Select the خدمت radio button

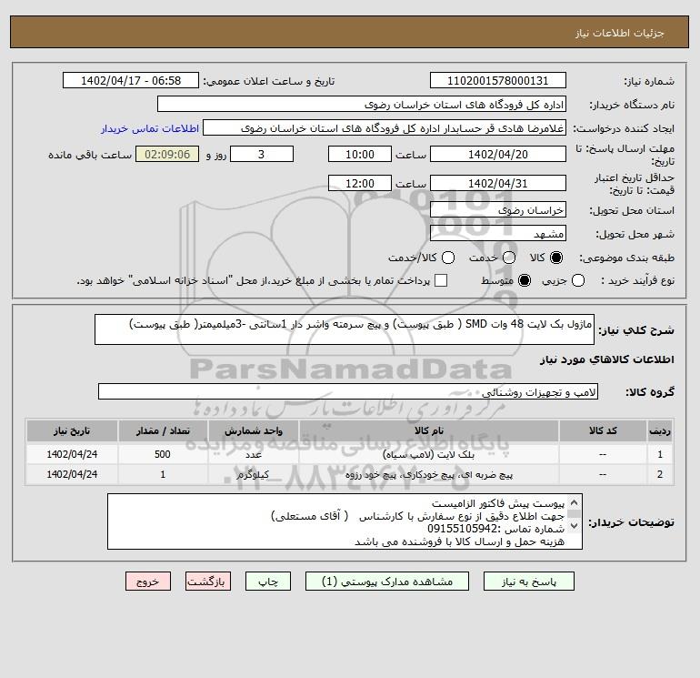509,258
